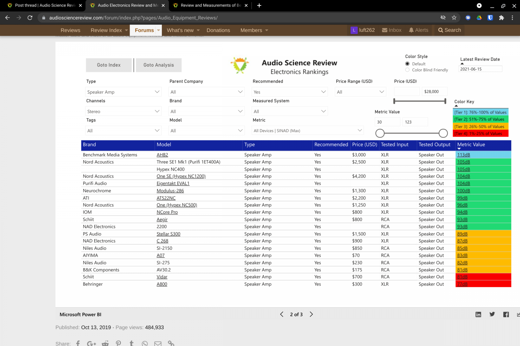
Task: Click the Price slider left handle
Action: pos(394,101)
